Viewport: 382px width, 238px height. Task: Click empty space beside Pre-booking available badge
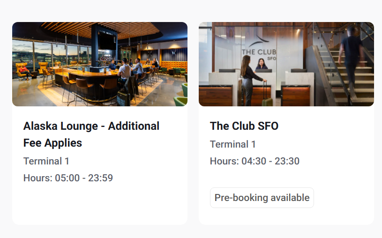[342, 198]
